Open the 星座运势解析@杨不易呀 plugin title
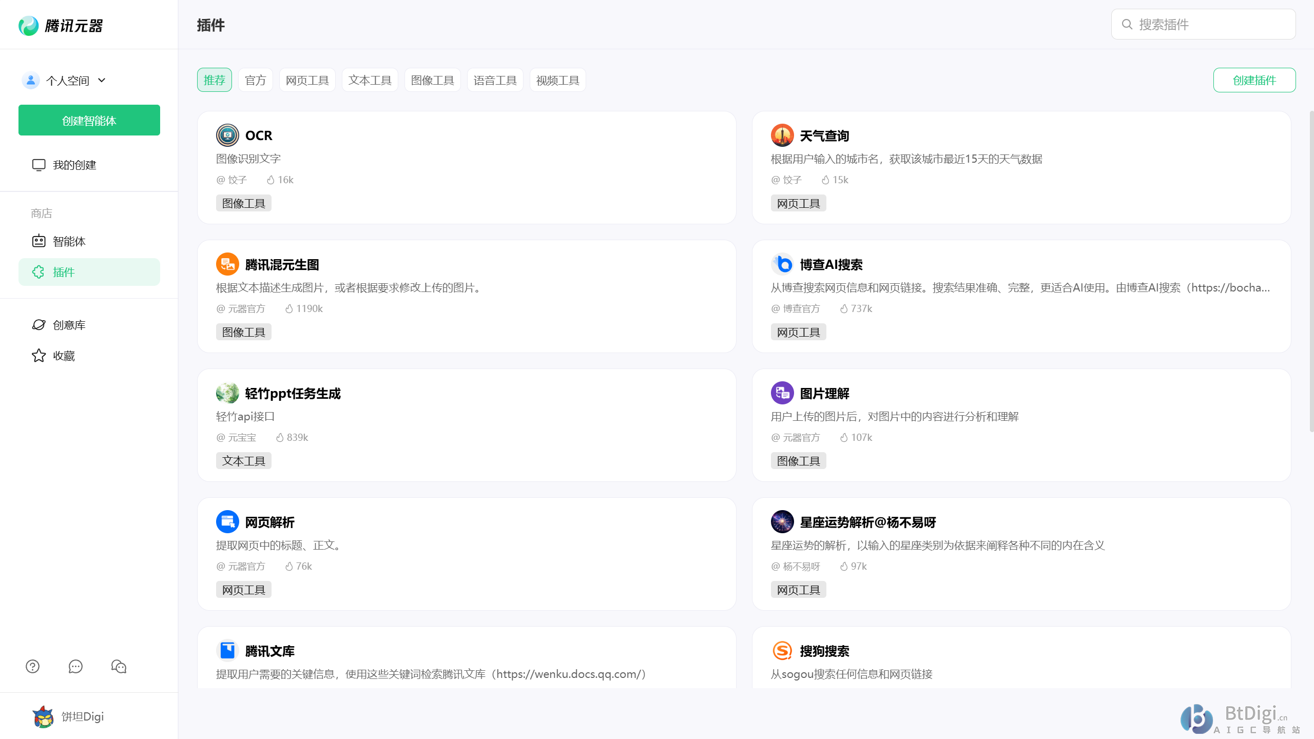1314x739 pixels. click(868, 522)
